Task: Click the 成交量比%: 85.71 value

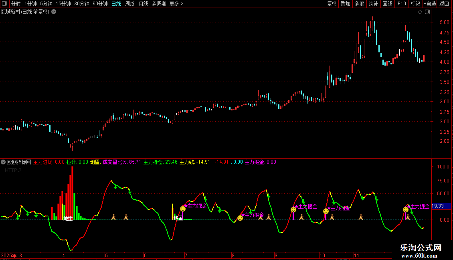Action: coord(122,162)
